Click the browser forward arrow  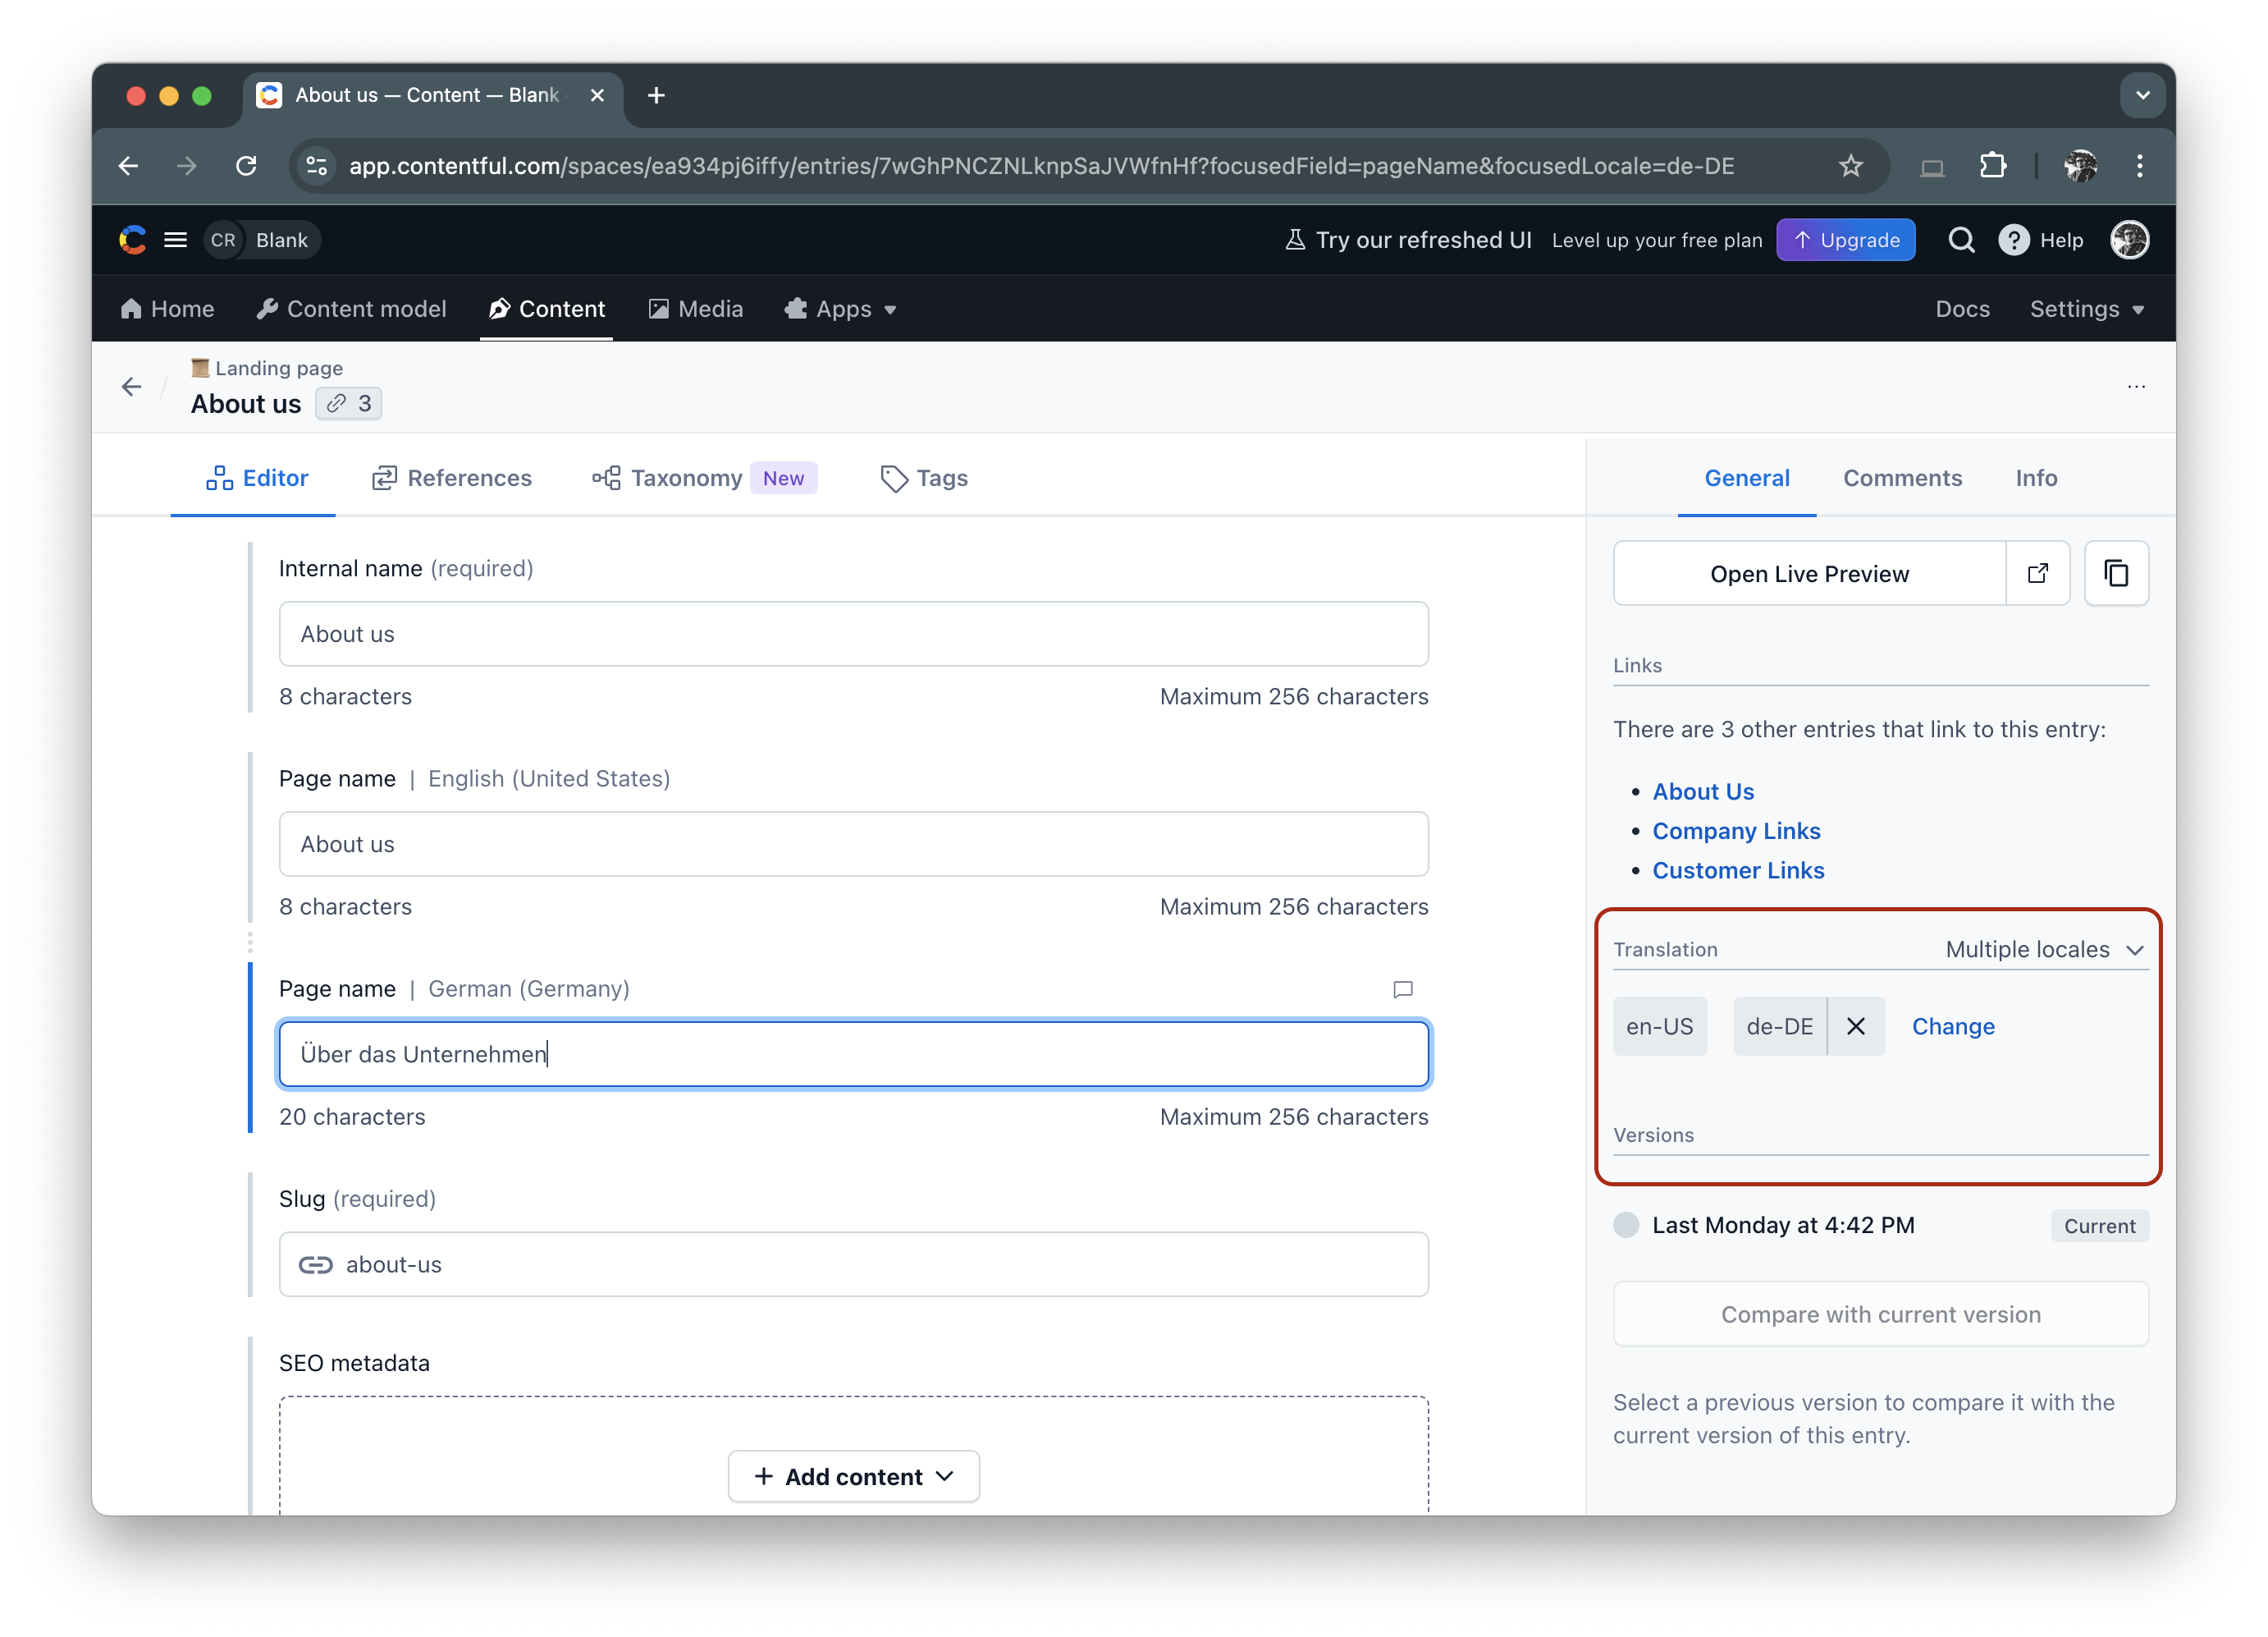pyautogui.click(x=187, y=165)
